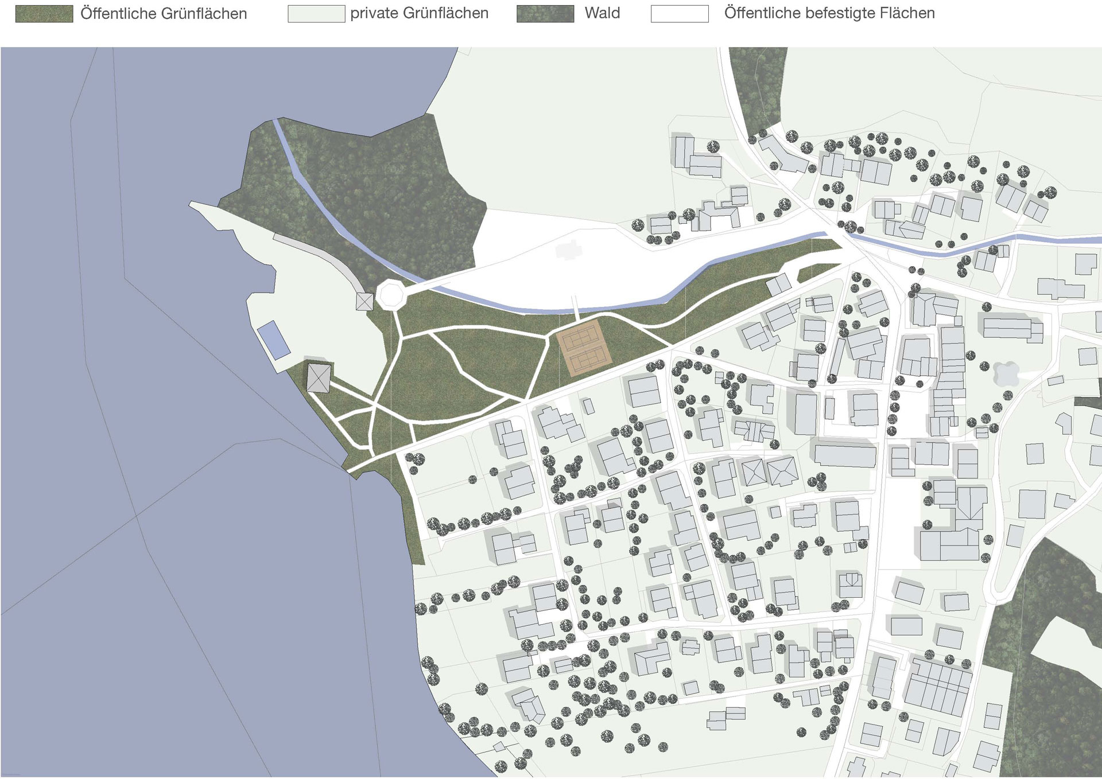Image resolution: width=1102 pixels, height=779 pixels.
Task: Click the 'Öffentliche Grünflächen' legend label
Action: click(164, 14)
